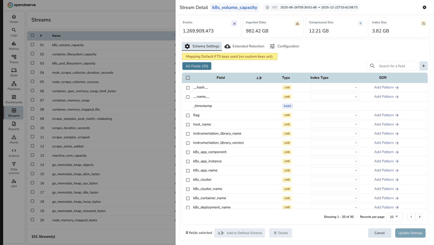The image size is (434, 245).
Task: Select all fields using the header checkbox
Action: (188, 77)
